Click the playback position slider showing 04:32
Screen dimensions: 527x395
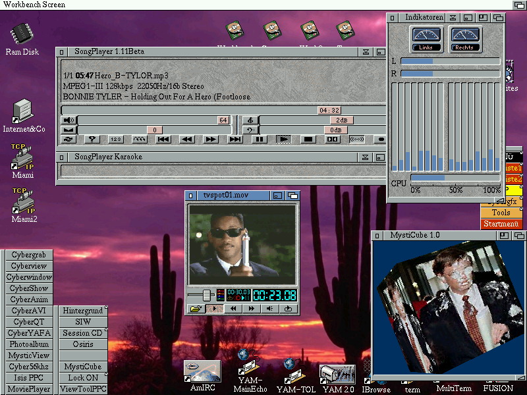click(x=331, y=111)
